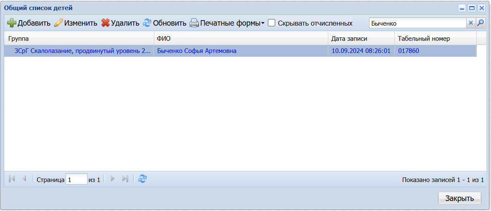This screenshot has width=491, height=211.
Task: Click Обновить in the top toolbar
Action: point(165,23)
